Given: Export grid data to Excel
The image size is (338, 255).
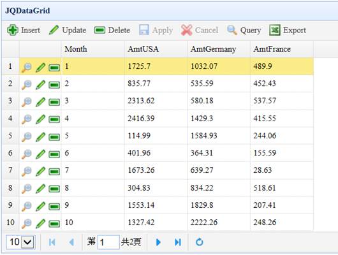Looking at the screenshot, I should [x=288, y=30].
